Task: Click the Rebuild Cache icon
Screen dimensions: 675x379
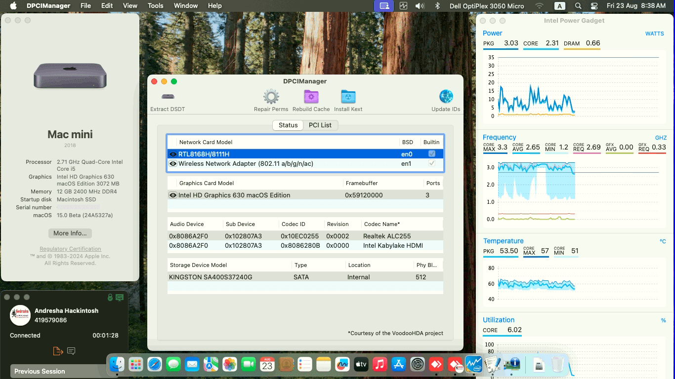Action: click(311, 97)
